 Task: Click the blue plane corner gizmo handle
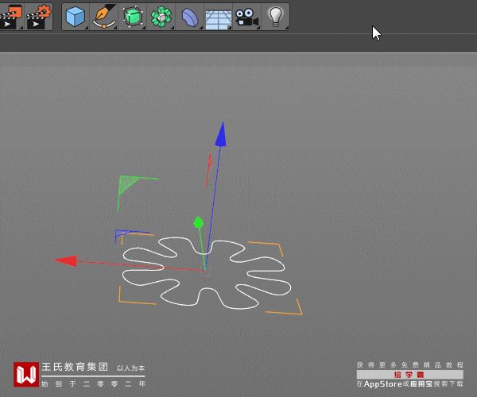click(121, 234)
